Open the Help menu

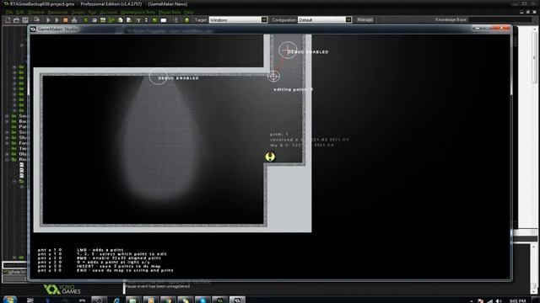click(188, 12)
